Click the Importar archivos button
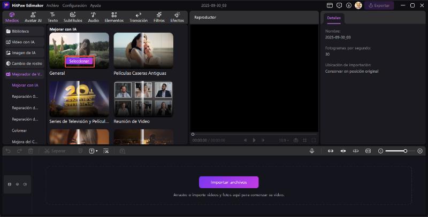The height and width of the screenshot is (217, 428). coord(228,182)
